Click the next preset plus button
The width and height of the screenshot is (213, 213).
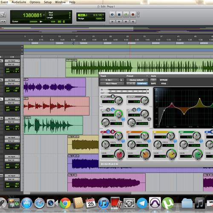click(131, 83)
